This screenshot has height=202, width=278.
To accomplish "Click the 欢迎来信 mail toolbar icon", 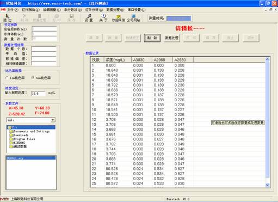I will (118, 18).
